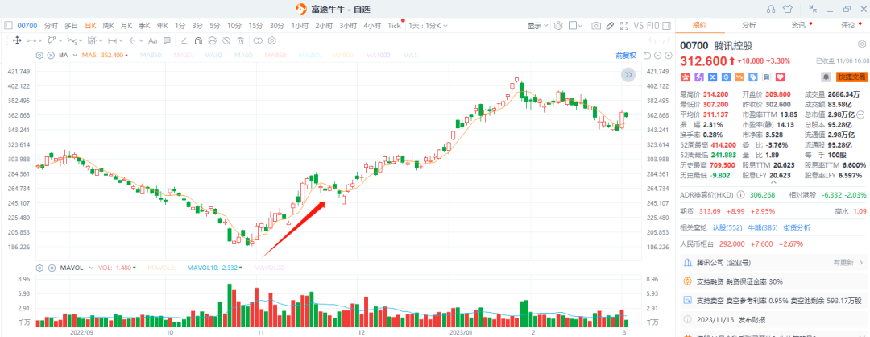Take a chart screenshot with camera icon
This screenshot has height=337, width=870.
[596, 26]
